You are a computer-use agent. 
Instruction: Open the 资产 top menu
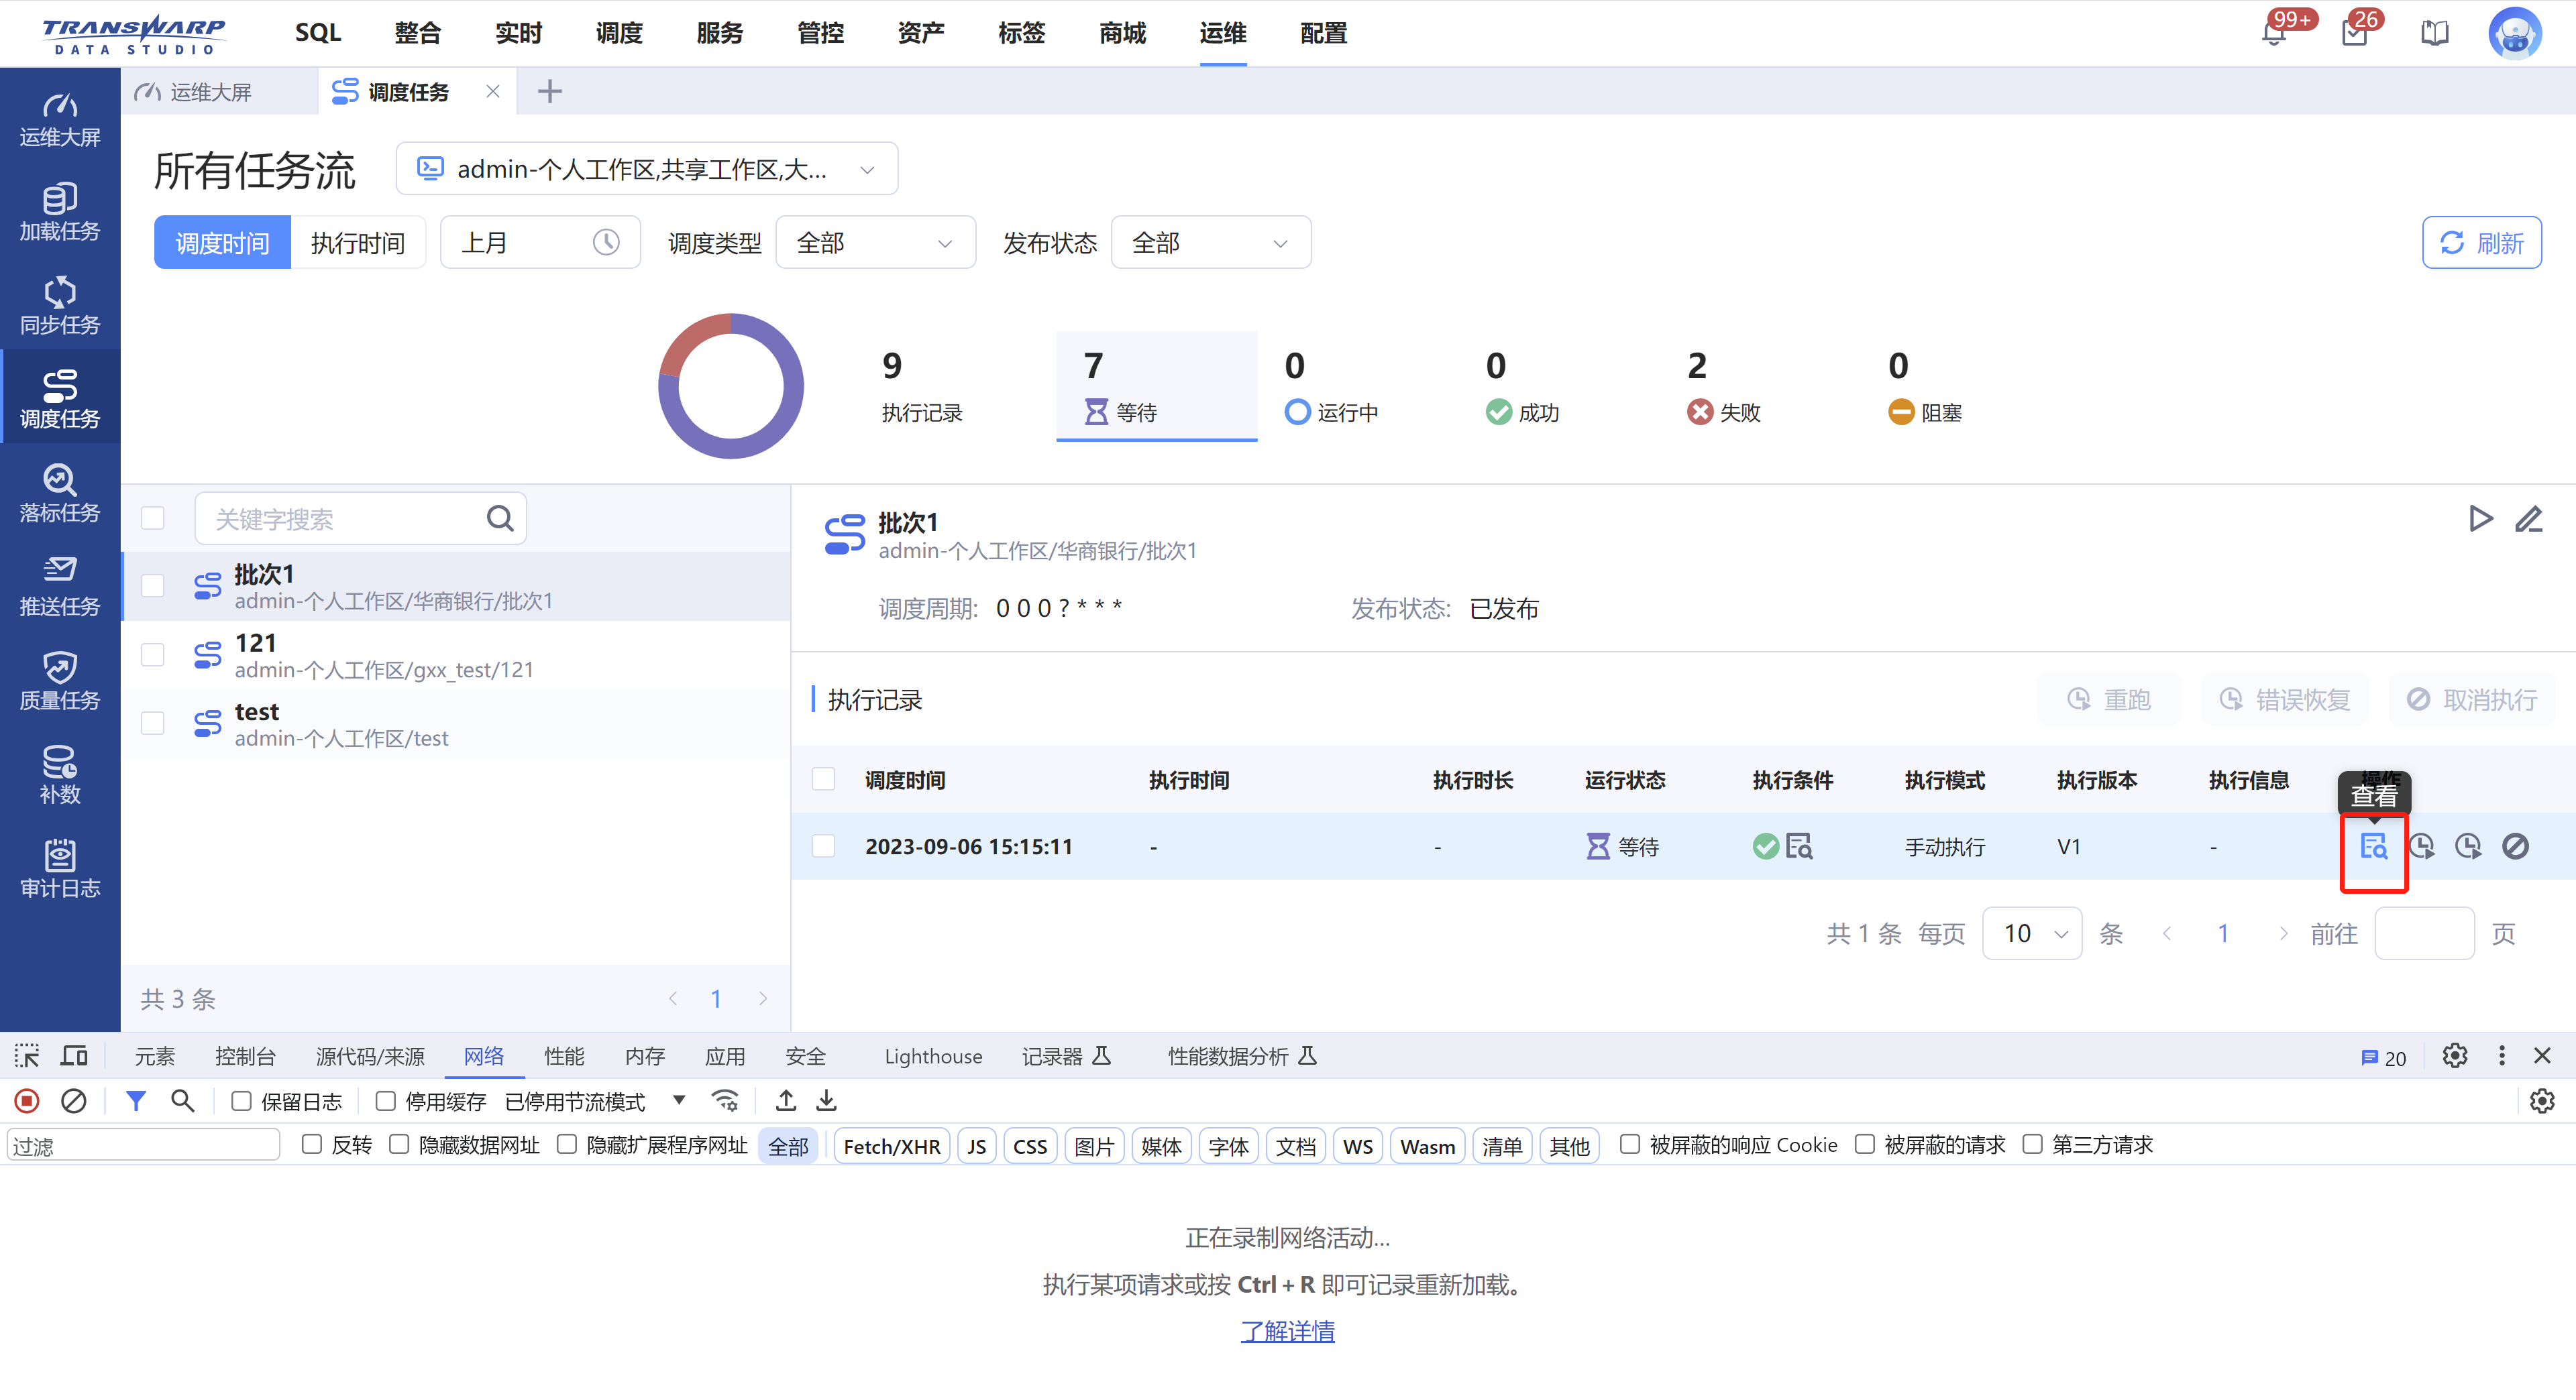point(920,33)
